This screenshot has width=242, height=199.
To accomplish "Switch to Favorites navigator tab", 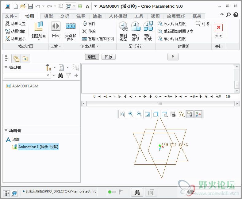I will point(25,59).
